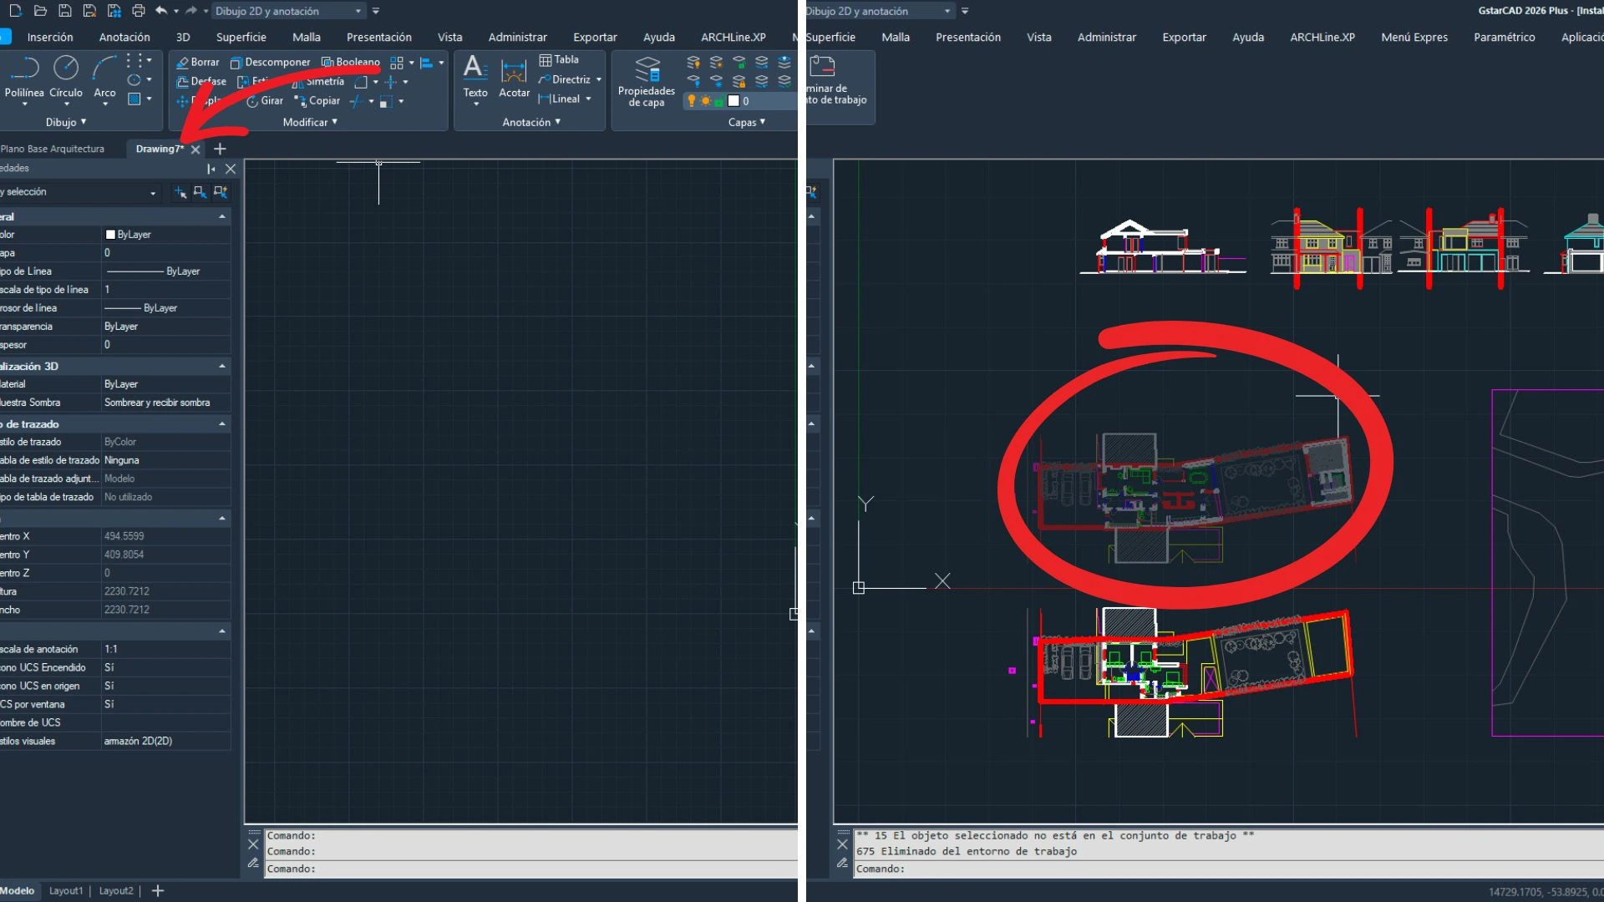The height and width of the screenshot is (902, 1604).
Task: Expand the Anotación panel dropdown
Action: pos(531,122)
